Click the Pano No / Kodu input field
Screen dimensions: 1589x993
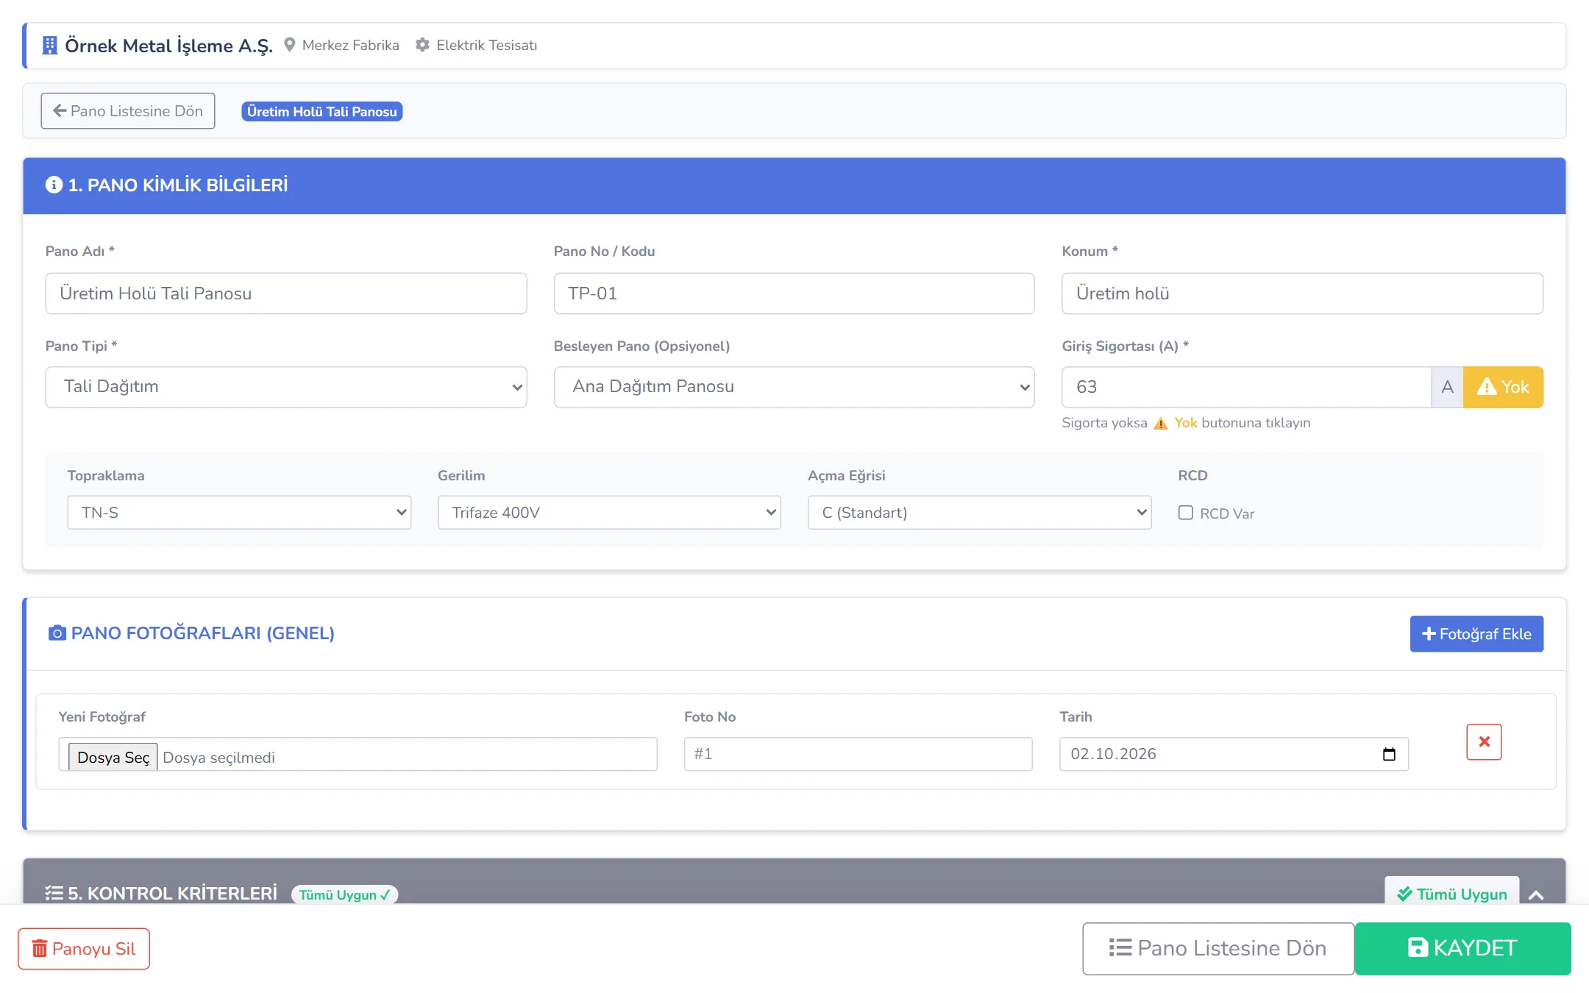pyautogui.click(x=794, y=293)
